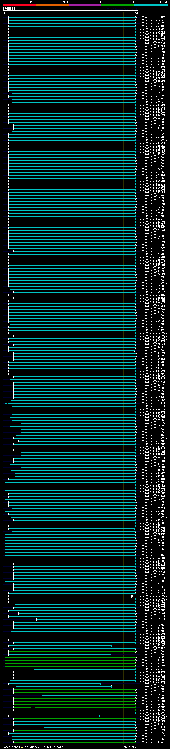Select hit label UniRef100_Q75G91
The height and width of the screenshot is (749, 170).
[152, 52]
